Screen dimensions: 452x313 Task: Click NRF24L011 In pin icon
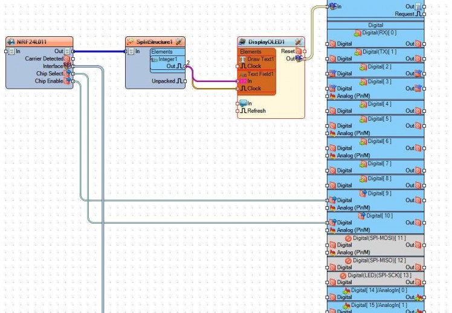click(12, 51)
